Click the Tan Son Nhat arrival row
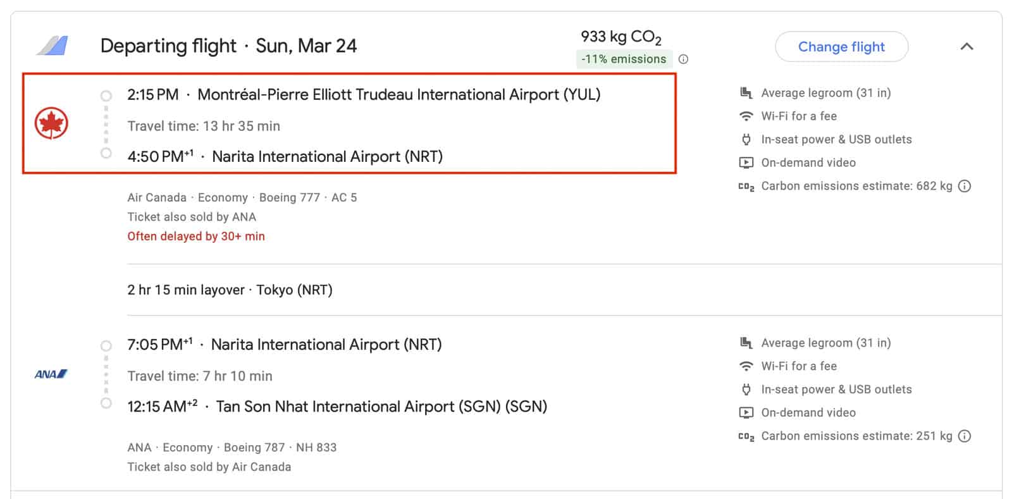1012x499 pixels. [x=337, y=407]
